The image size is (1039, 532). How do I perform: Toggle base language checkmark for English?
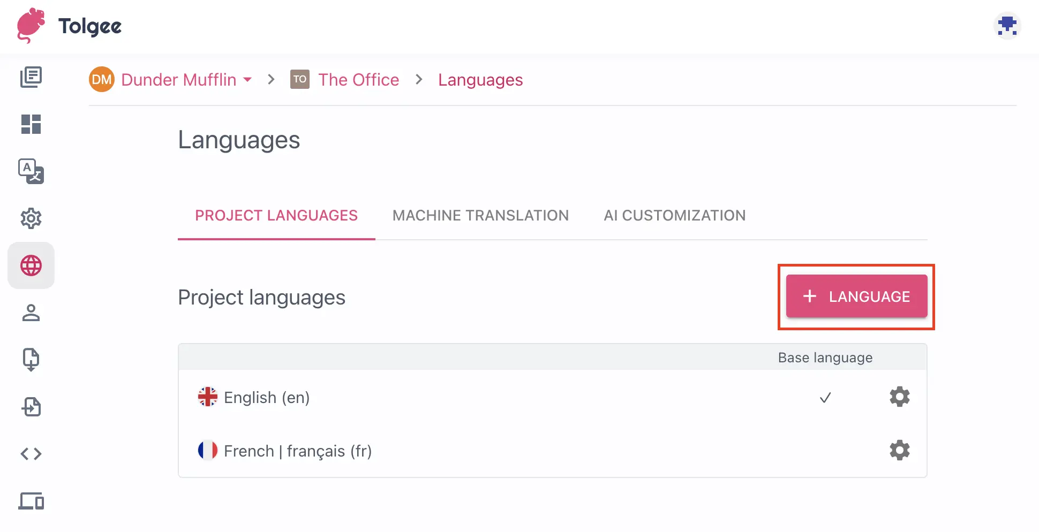point(825,398)
